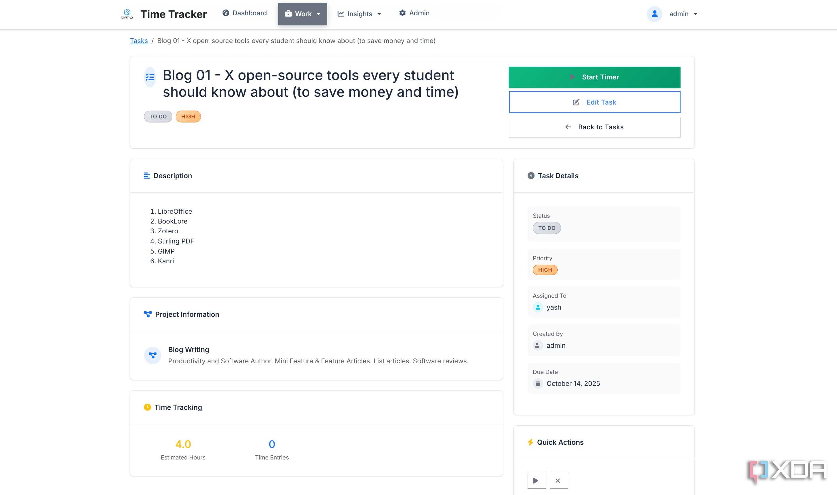This screenshot has width=837, height=495.
Task: Click the Time Tracker title text
Action: click(173, 14)
